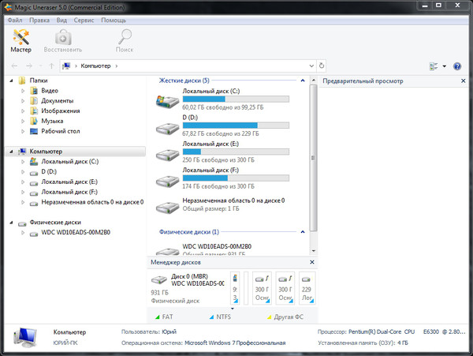This screenshot has width=473, height=356.
Task: Open the Правка menu
Action: (39, 21)
